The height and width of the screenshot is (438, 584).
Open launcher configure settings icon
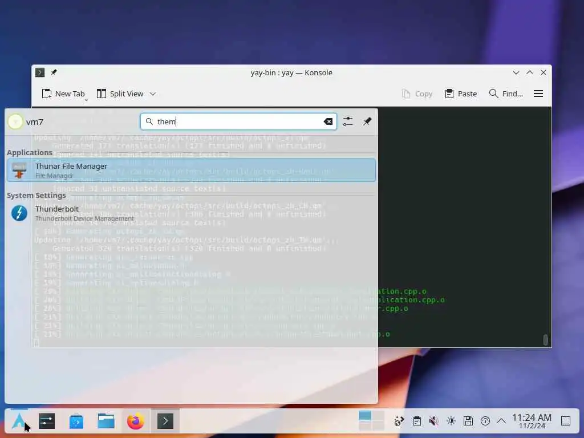[x=348, y=121]
